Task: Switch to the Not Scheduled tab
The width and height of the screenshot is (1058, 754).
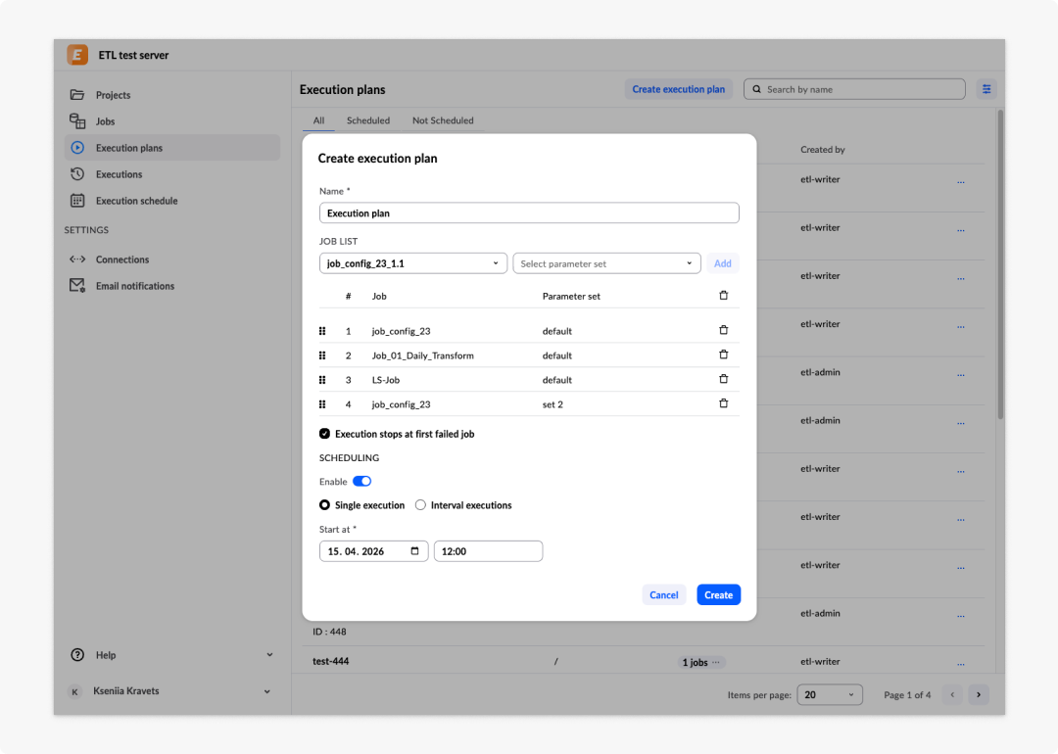Action: 443,120
